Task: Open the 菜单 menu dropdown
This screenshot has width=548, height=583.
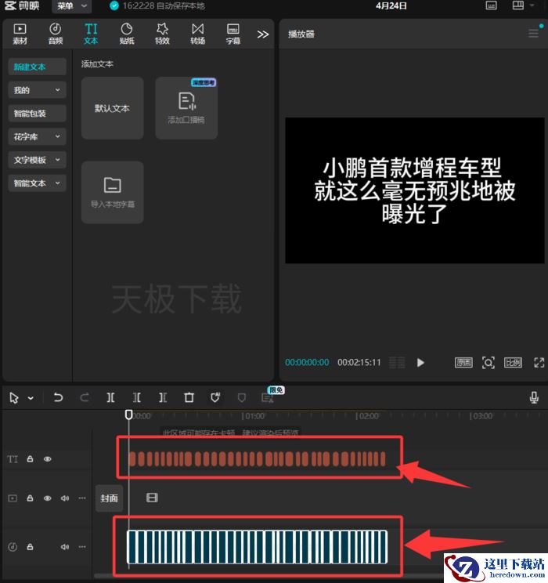Action: point(72,6)
